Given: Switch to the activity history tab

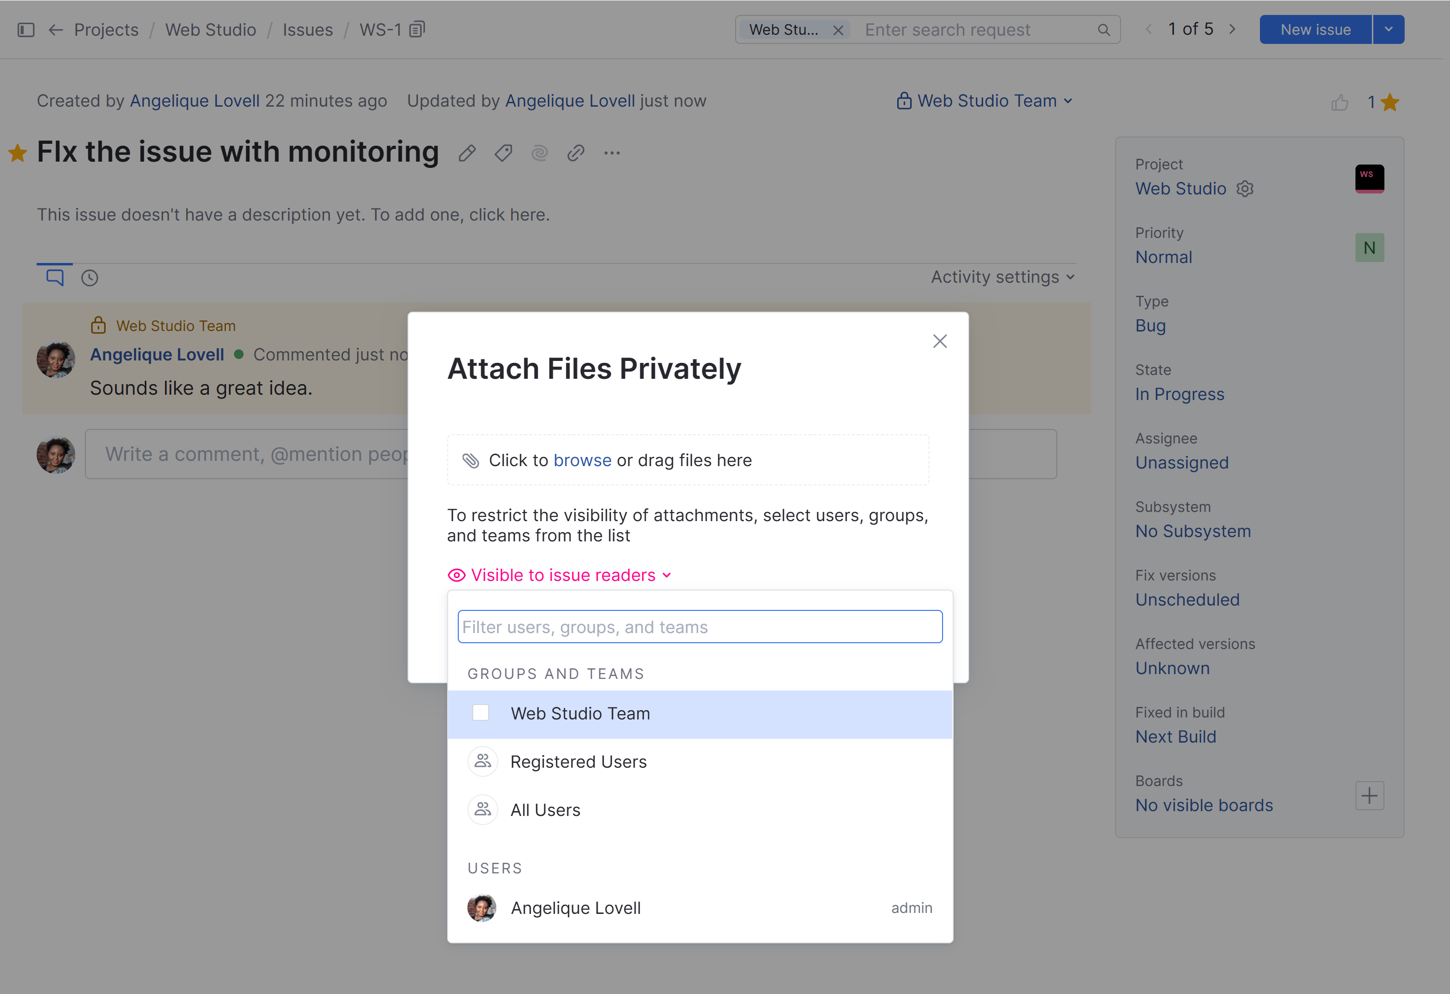Looking at the screenshot, I should pos(89,277).
